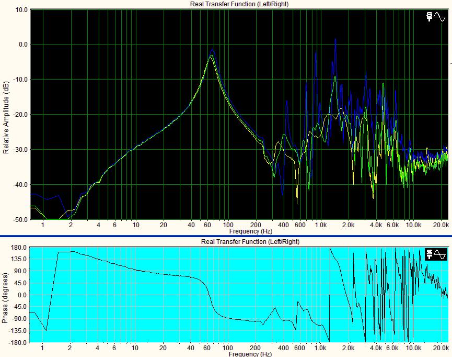Click the blue divider bar between the two plots
The image size is (452, 357).
point(226,236)
